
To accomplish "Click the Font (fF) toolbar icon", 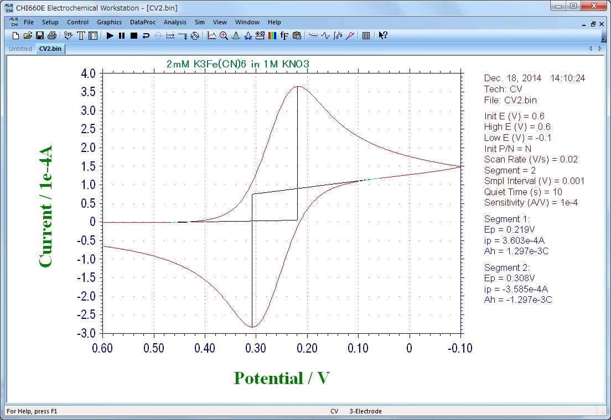I will coord(284,36).
